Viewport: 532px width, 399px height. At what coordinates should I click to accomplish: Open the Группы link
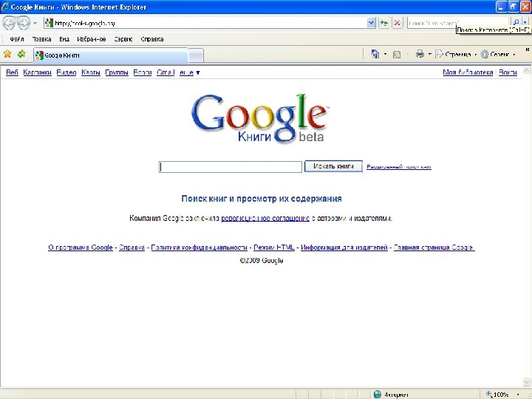click(117, 72)
